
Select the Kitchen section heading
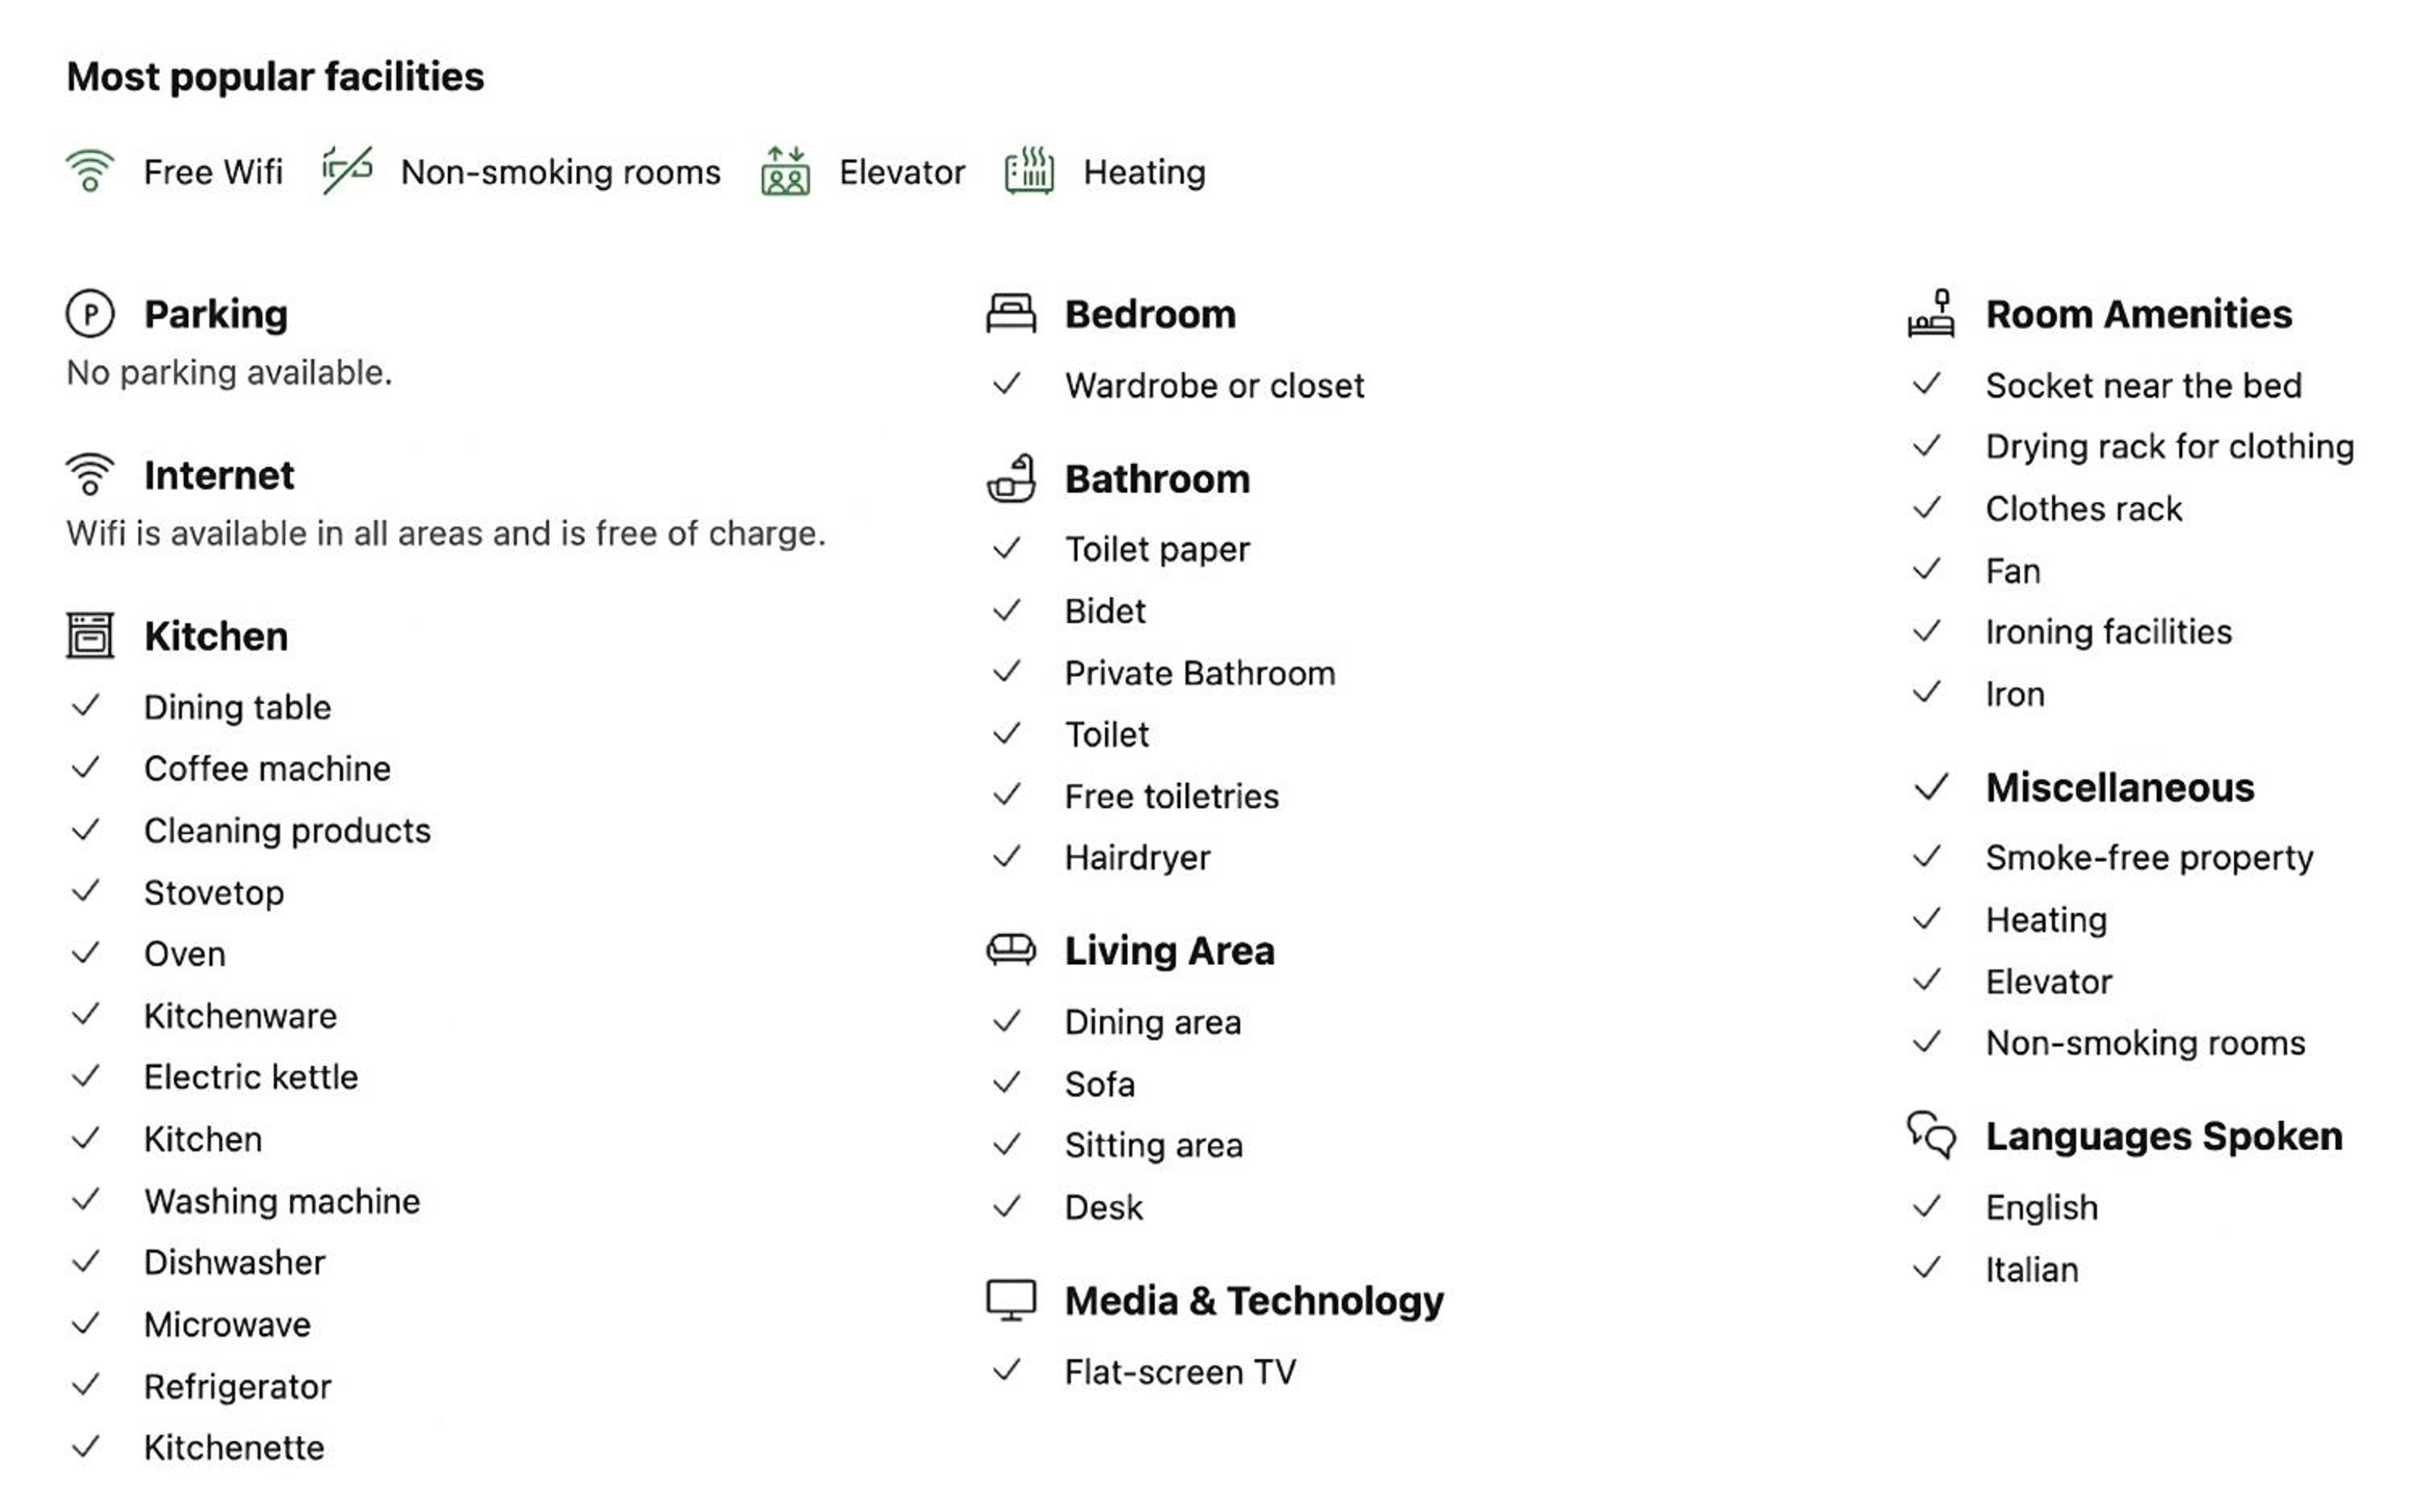(216, 636)
